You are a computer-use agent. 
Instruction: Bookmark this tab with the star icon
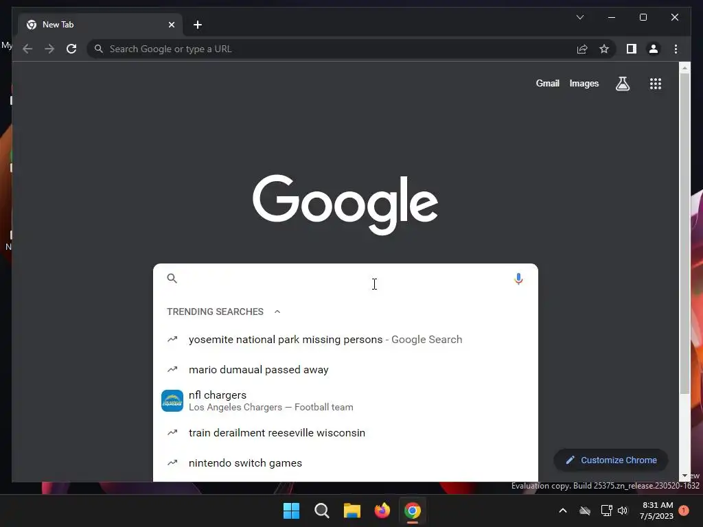pos(604,49)
